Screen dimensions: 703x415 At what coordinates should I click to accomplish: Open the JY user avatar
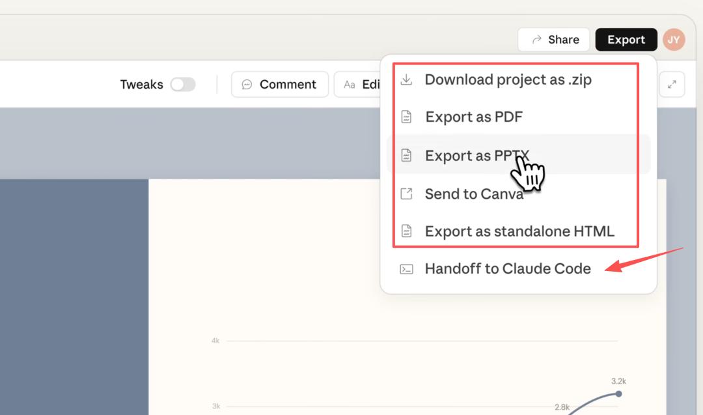tap(674, 40)
